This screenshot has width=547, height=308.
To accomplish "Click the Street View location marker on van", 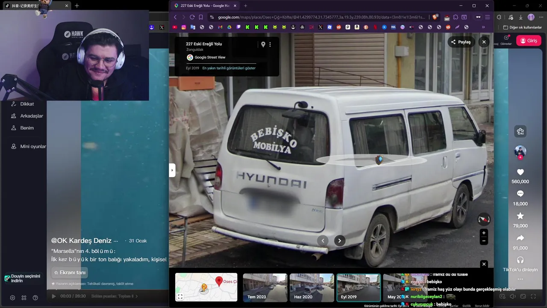I will [x=379, y=160].
